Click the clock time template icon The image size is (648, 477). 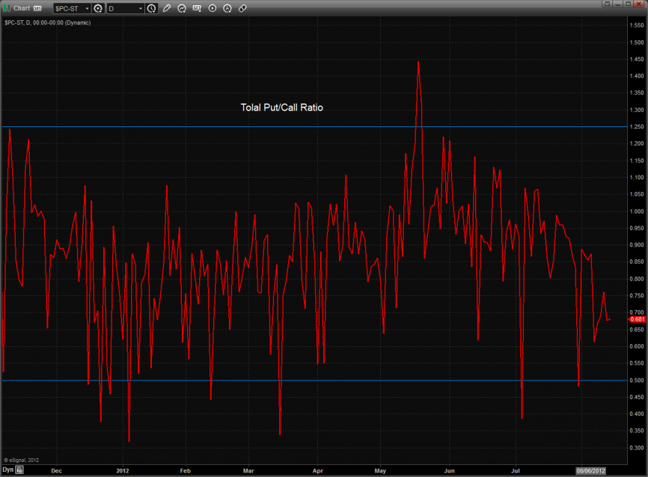point(152,8)
